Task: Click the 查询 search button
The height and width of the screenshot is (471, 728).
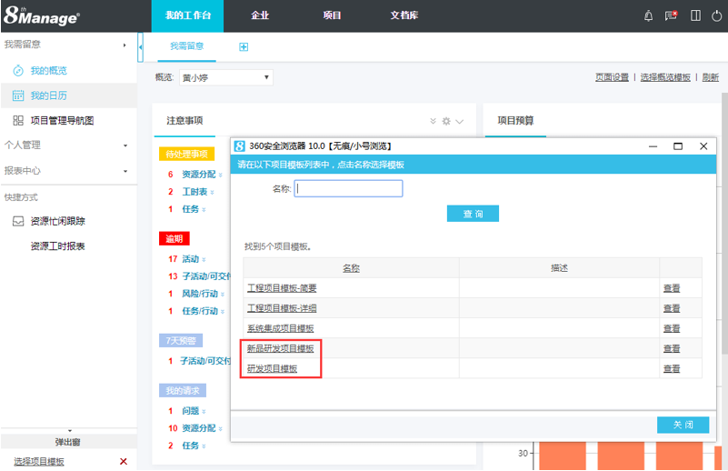Action: pos(473,214)
